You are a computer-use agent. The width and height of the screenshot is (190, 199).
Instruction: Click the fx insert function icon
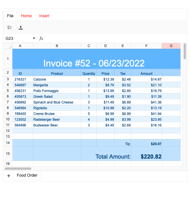pyautogui.click(x=41, y=38)
